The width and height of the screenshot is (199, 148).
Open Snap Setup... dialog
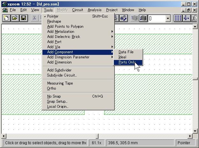[x=78, y=101]
